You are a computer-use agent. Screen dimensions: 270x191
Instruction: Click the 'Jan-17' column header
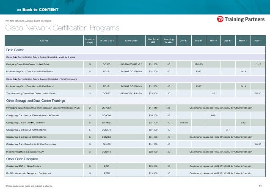[x=184, y=41]
